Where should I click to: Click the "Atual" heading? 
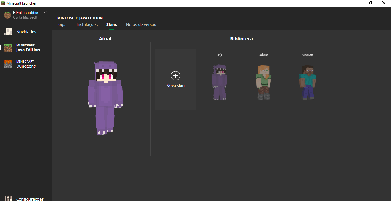[105, 39]
